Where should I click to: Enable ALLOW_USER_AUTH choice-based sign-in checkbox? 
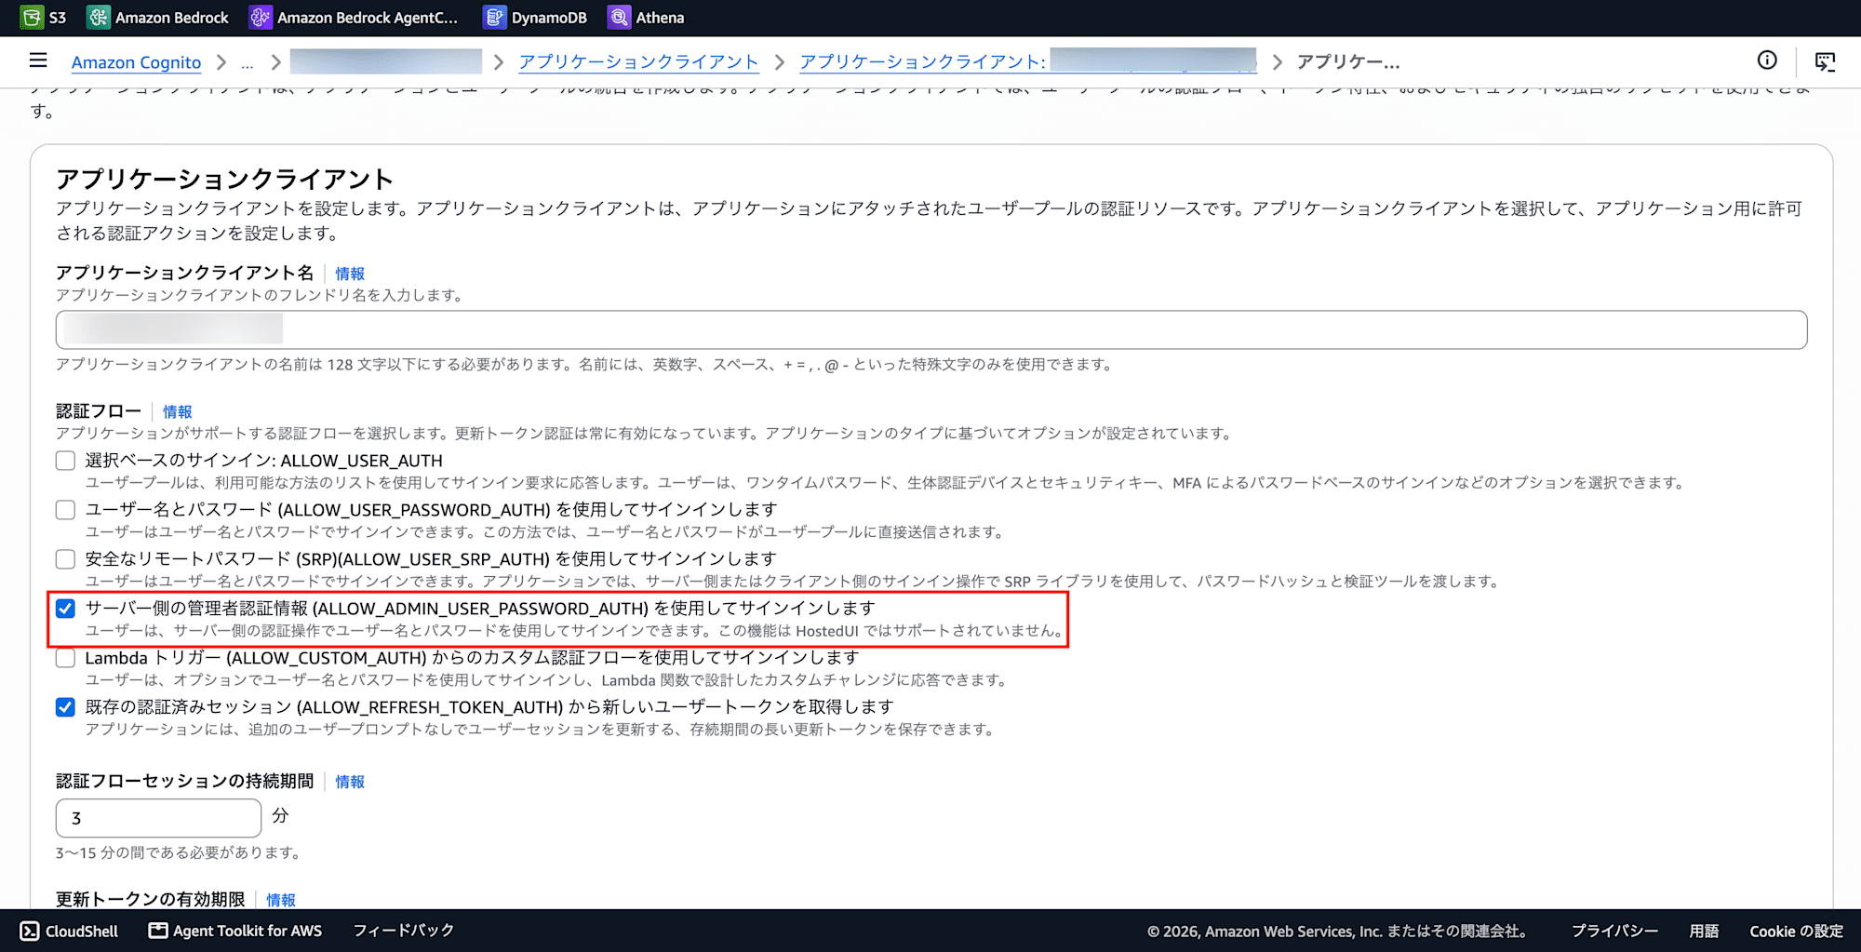tap(65, 461)
